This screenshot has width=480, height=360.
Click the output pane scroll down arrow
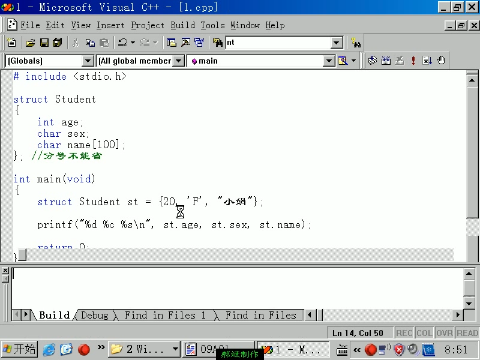[x=469, y=304]
